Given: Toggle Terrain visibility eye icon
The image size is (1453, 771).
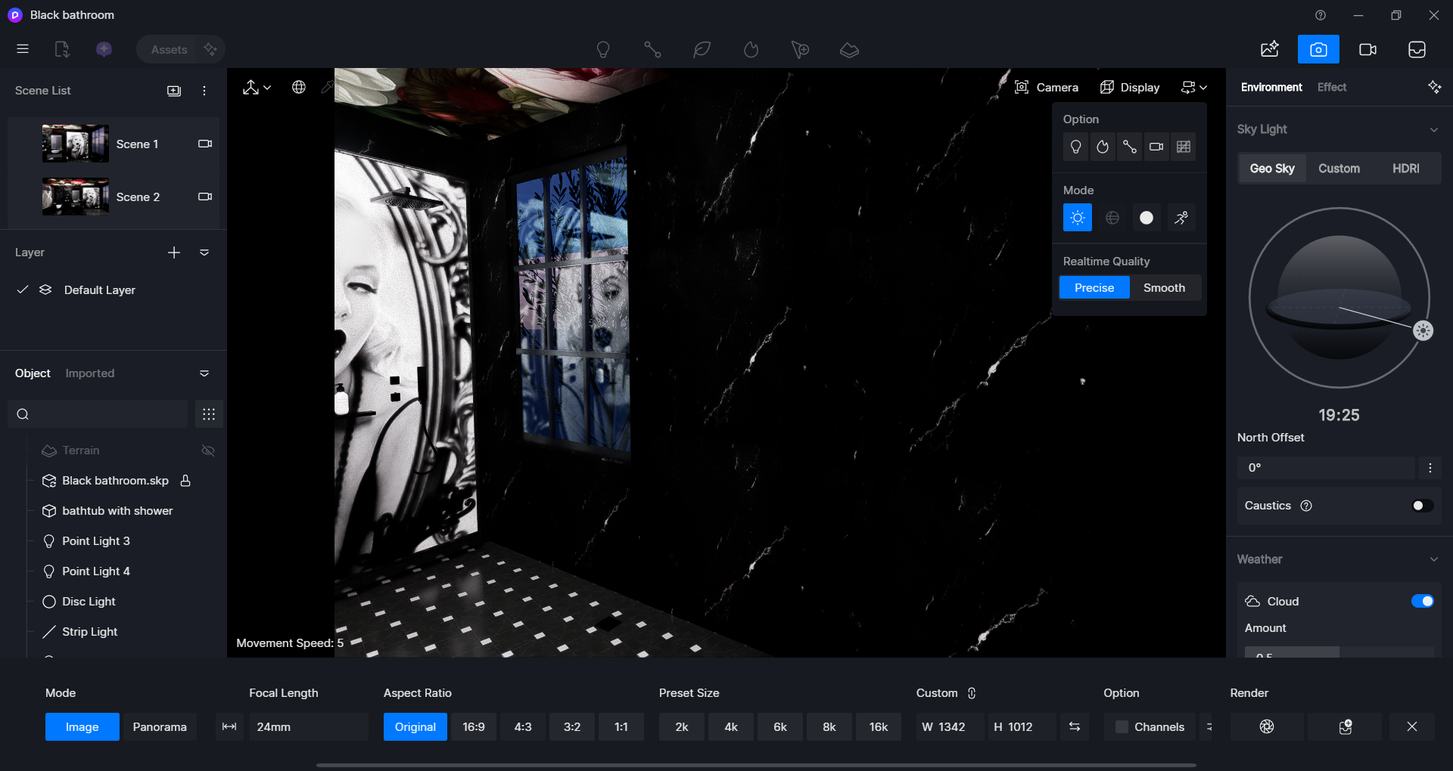Looking at the screenshot, I should (208, 451).
